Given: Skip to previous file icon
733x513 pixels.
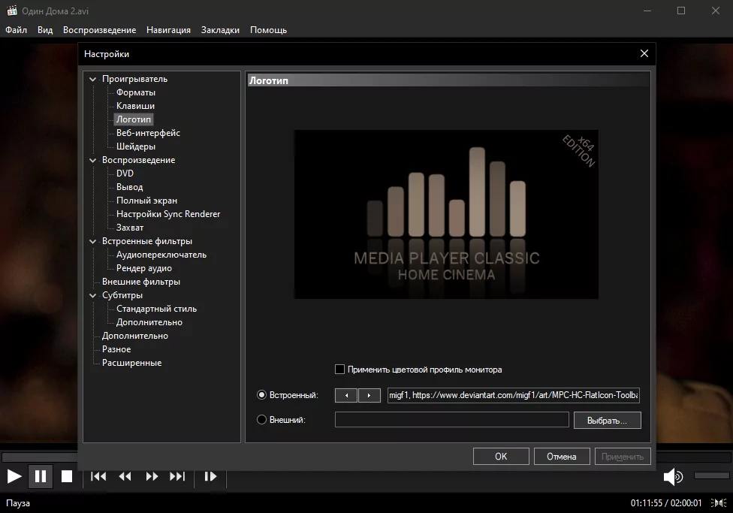Looking at the screenshot, I should click(x=98, y=476).
